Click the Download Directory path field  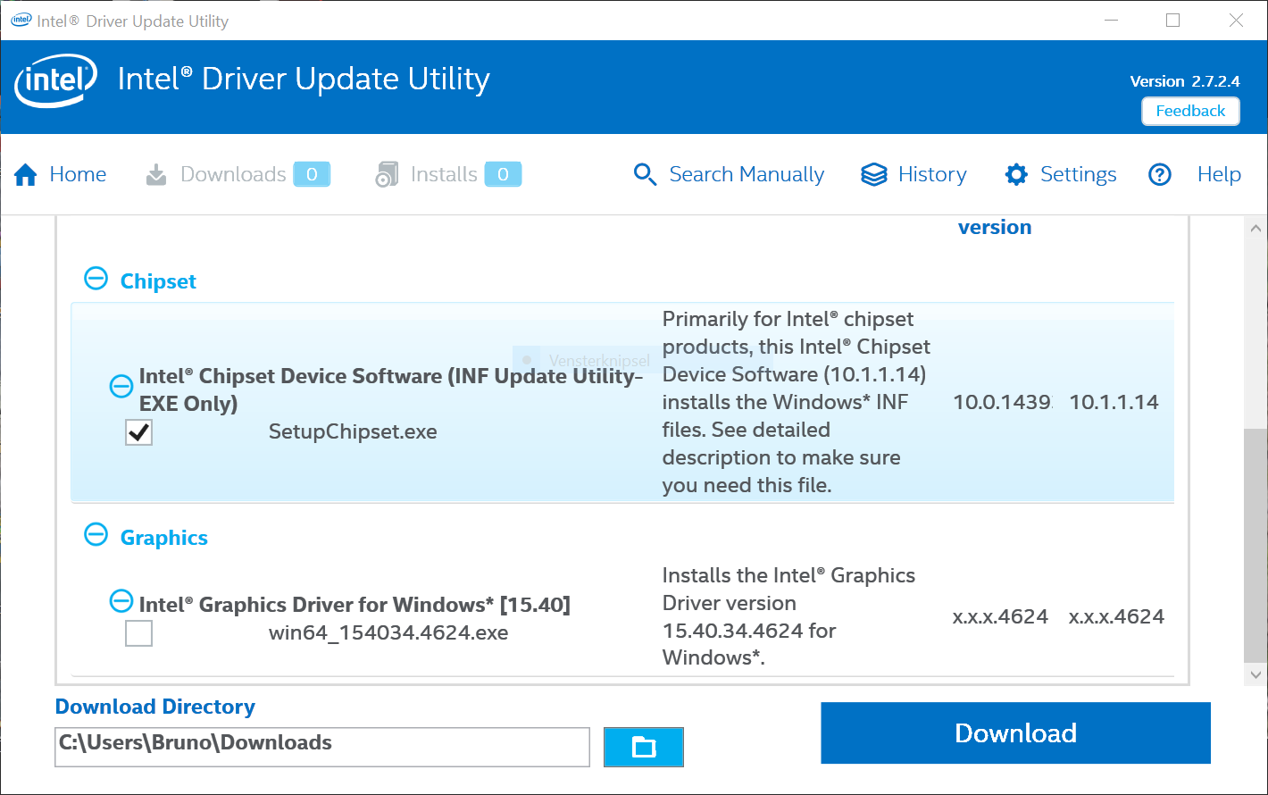(322, 747)
